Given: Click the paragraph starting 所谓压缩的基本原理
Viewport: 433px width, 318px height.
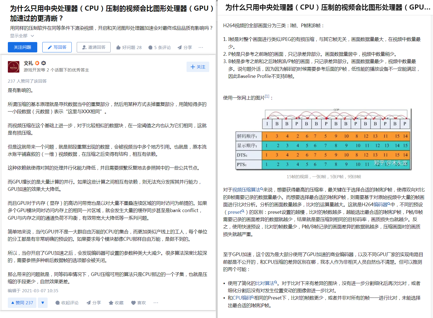Looking at the screenshot, I should [107, 108].
